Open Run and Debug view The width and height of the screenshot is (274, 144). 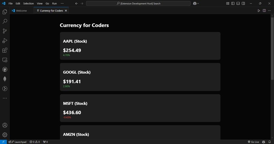click(x=5, y=41)
